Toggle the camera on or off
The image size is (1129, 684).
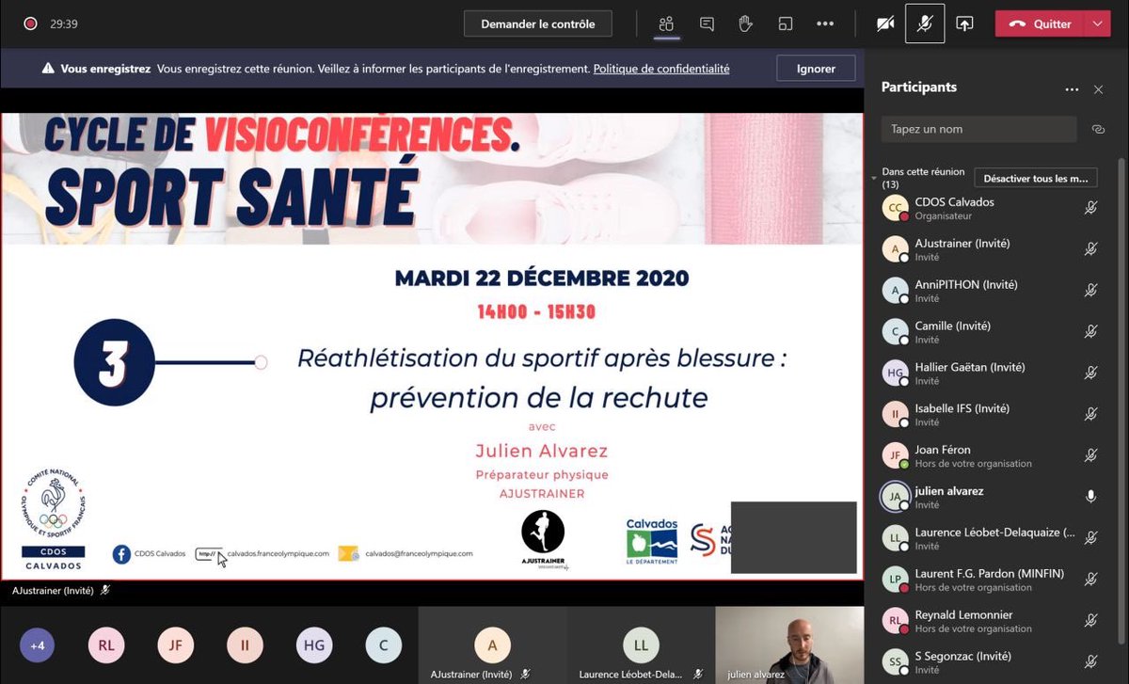click(x=885, y=24)
